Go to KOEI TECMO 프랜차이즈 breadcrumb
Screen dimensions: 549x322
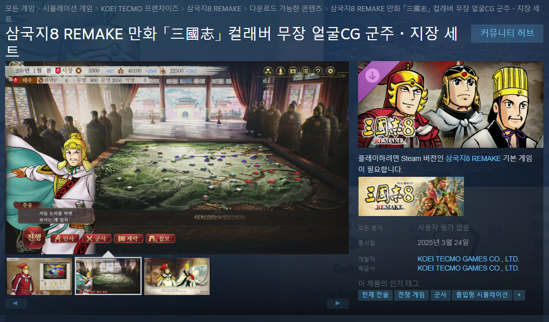tap(140, 9)
